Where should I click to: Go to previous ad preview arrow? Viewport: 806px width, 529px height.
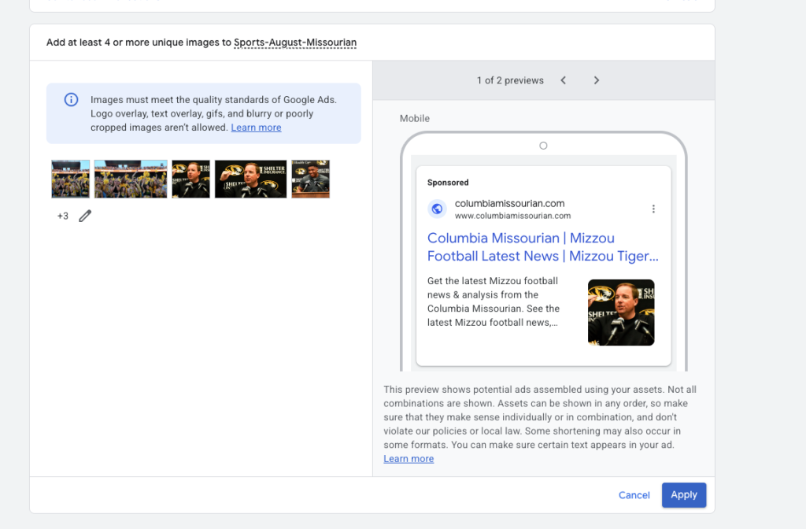(564, 80)
